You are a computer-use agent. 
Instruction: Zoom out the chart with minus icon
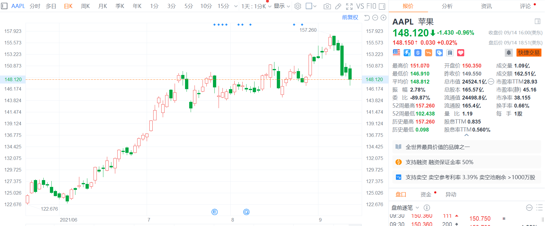click(x=375, y=18)
